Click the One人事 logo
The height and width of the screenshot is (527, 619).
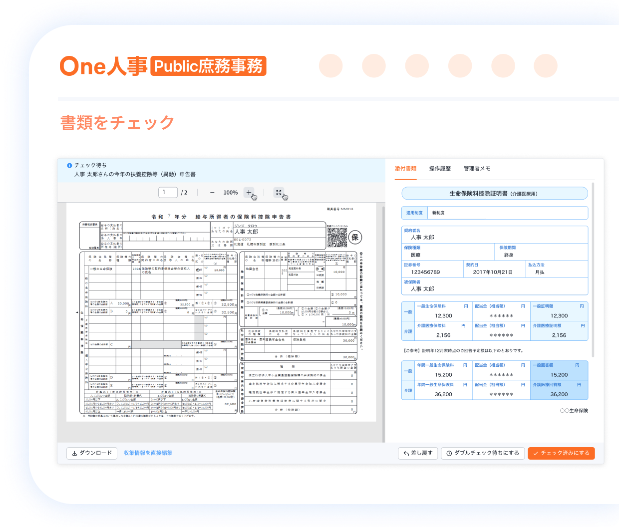[x=103, y=66]
